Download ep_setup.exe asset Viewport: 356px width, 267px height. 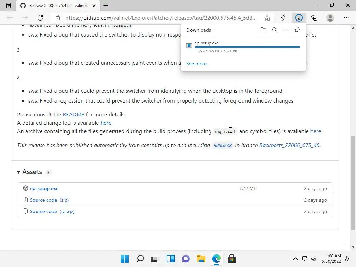tap(44, 188)
